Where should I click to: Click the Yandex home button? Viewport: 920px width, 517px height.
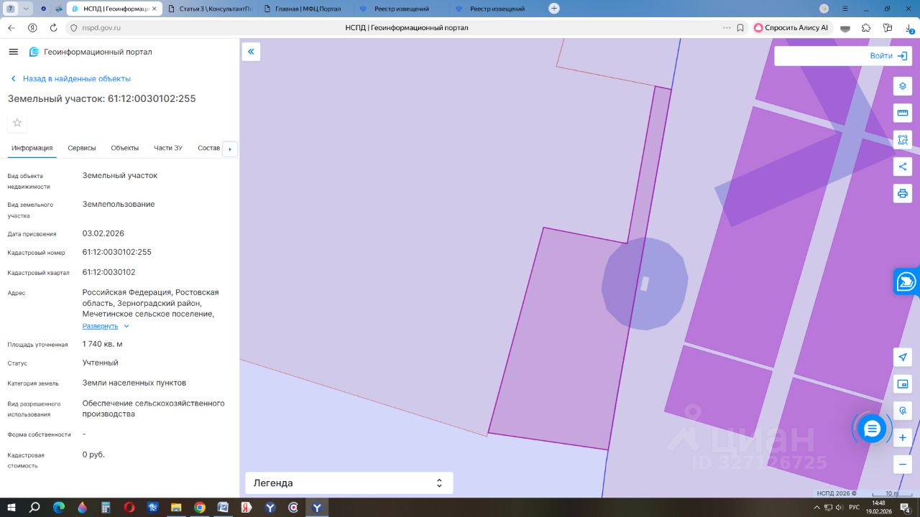point(32,28)
